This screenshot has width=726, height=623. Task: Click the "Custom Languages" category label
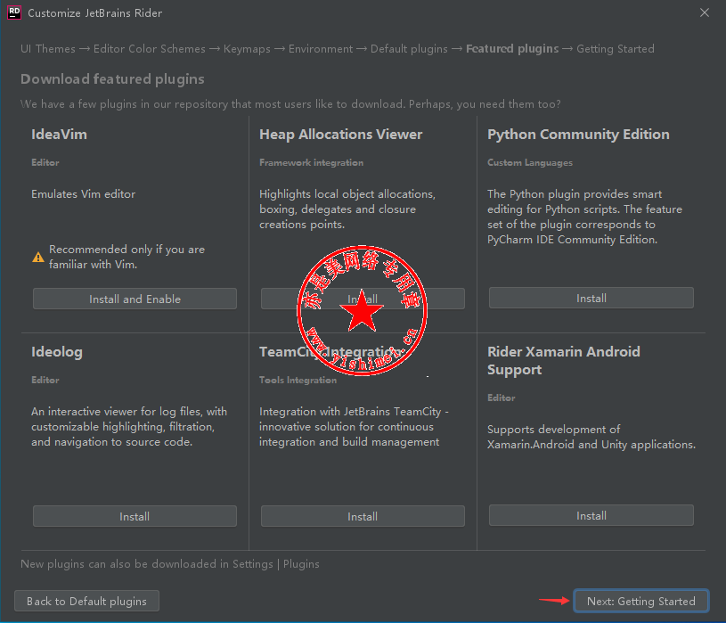(x=530, y=162)
